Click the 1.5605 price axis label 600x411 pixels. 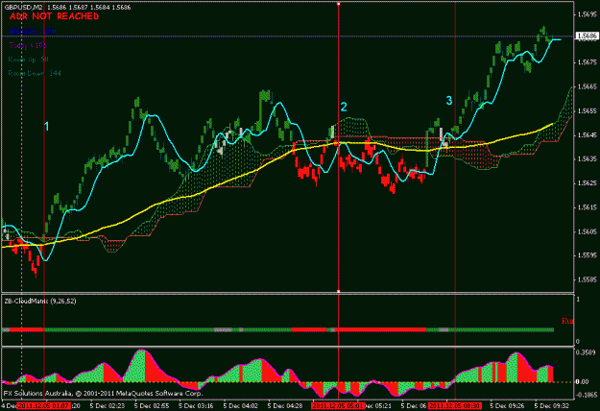pos(587,231)
